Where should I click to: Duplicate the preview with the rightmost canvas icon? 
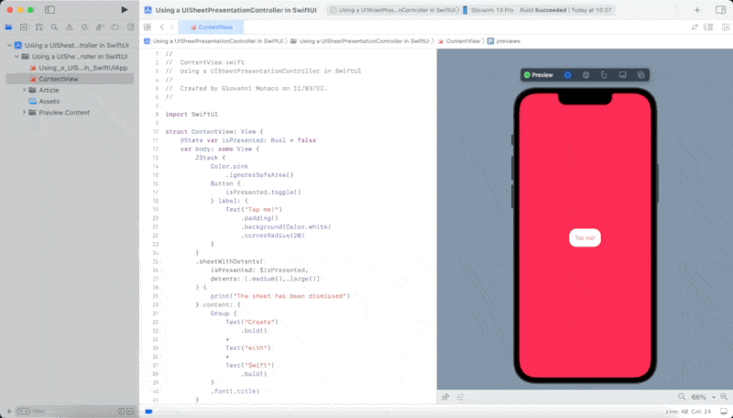tap(641, 74)
